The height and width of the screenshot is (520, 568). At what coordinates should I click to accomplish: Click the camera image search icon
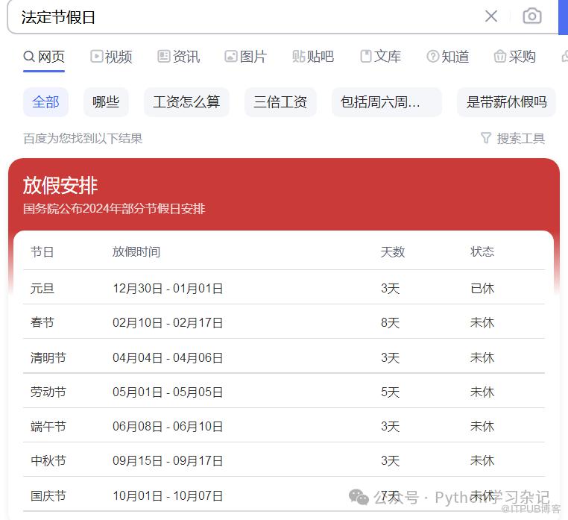[531, 16]
